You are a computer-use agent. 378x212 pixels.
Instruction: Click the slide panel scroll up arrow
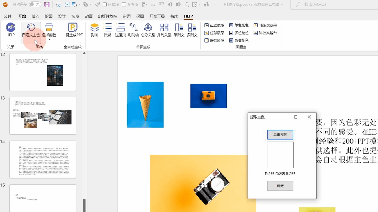[x=84, y=53]
